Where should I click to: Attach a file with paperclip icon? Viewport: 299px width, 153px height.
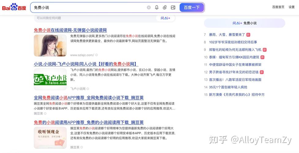tap(165, 7)
